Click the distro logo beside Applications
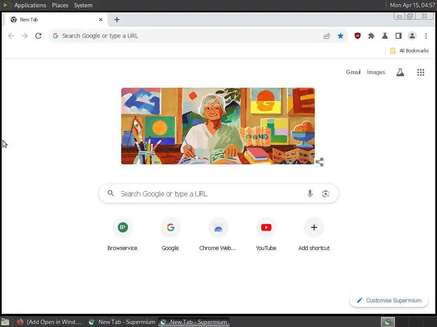Viewport: 437px width, 327px height. tap(7, 5)
